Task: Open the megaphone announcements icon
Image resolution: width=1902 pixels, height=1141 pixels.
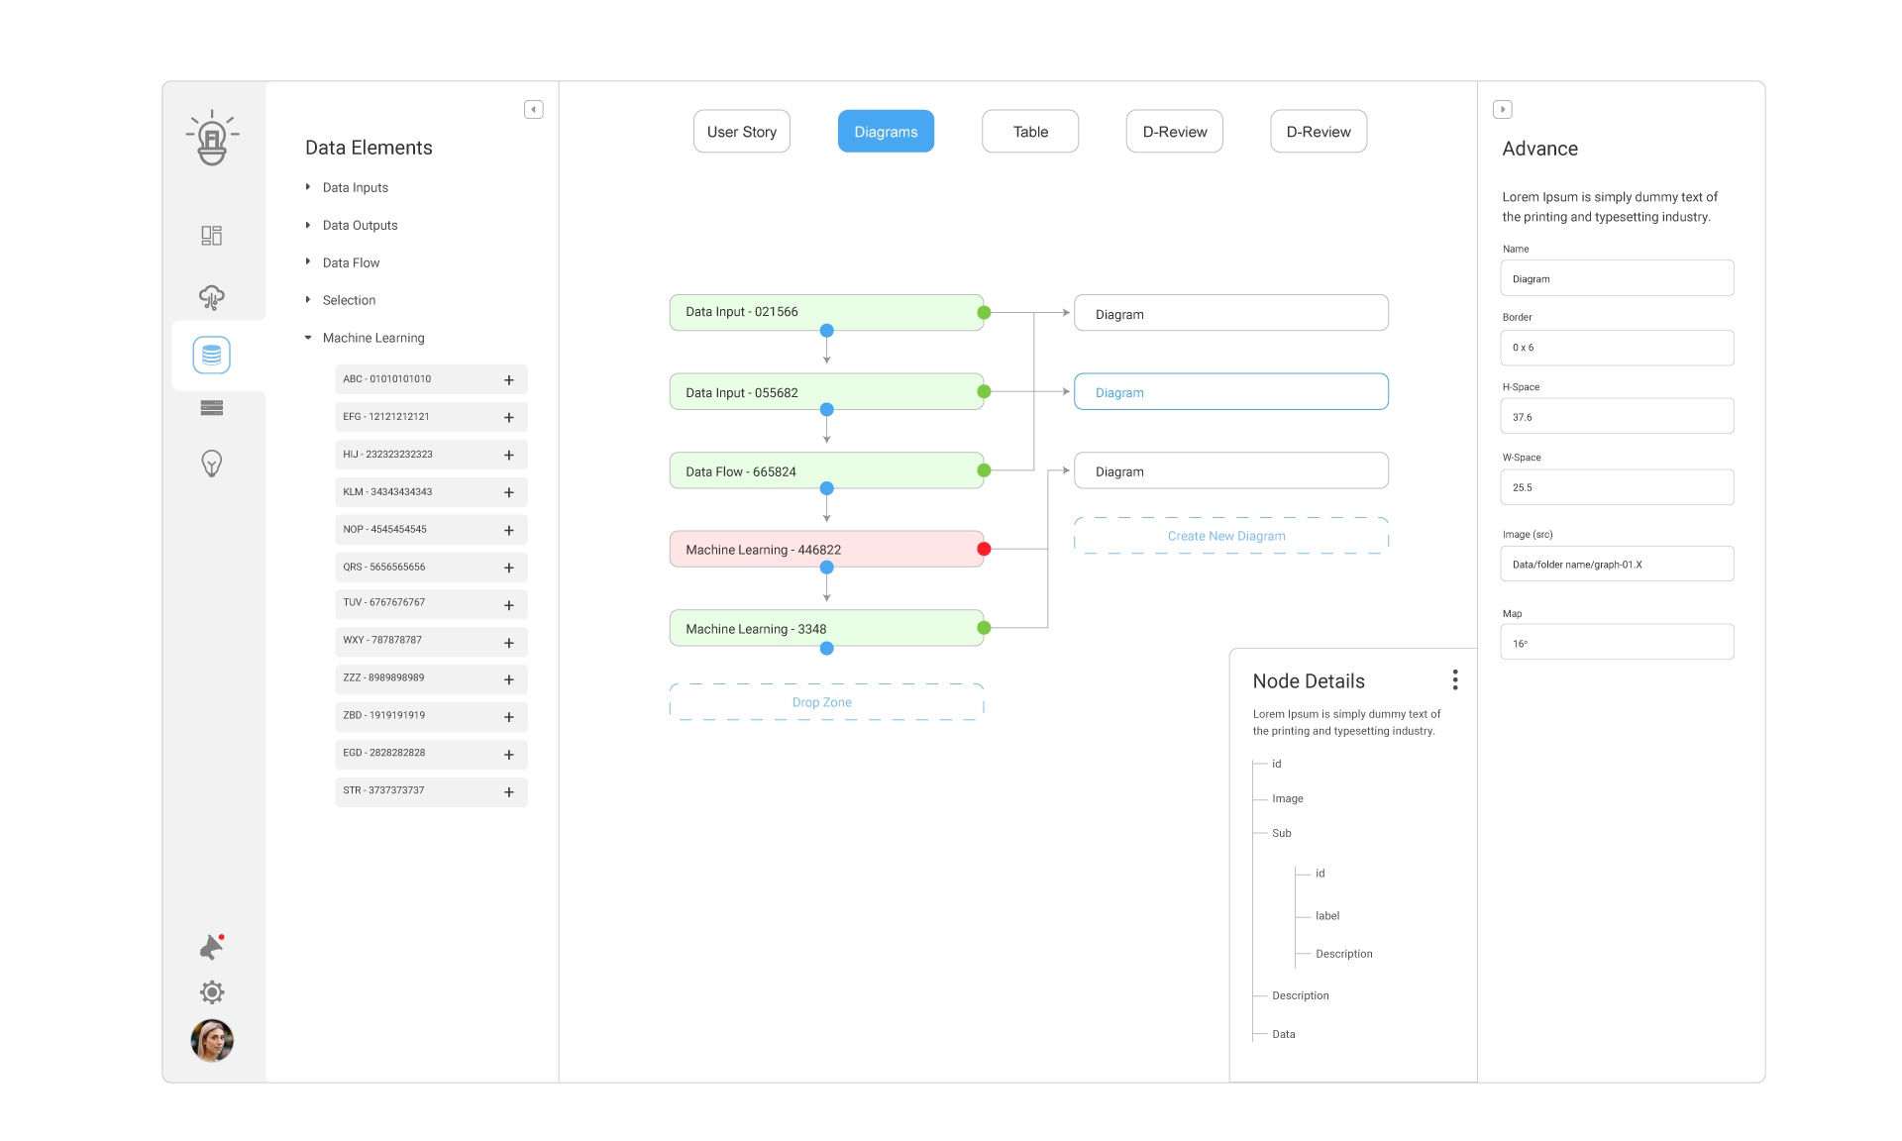Action: coord(211,948)
